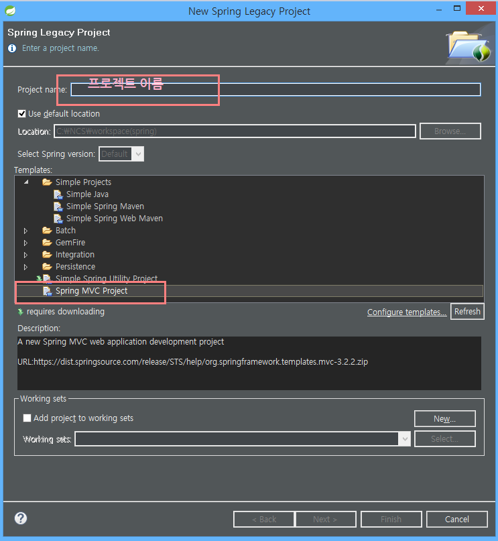Enable Add project to working sets checkbox
This screenshot has height=541, width=498.
pos(27,418)
